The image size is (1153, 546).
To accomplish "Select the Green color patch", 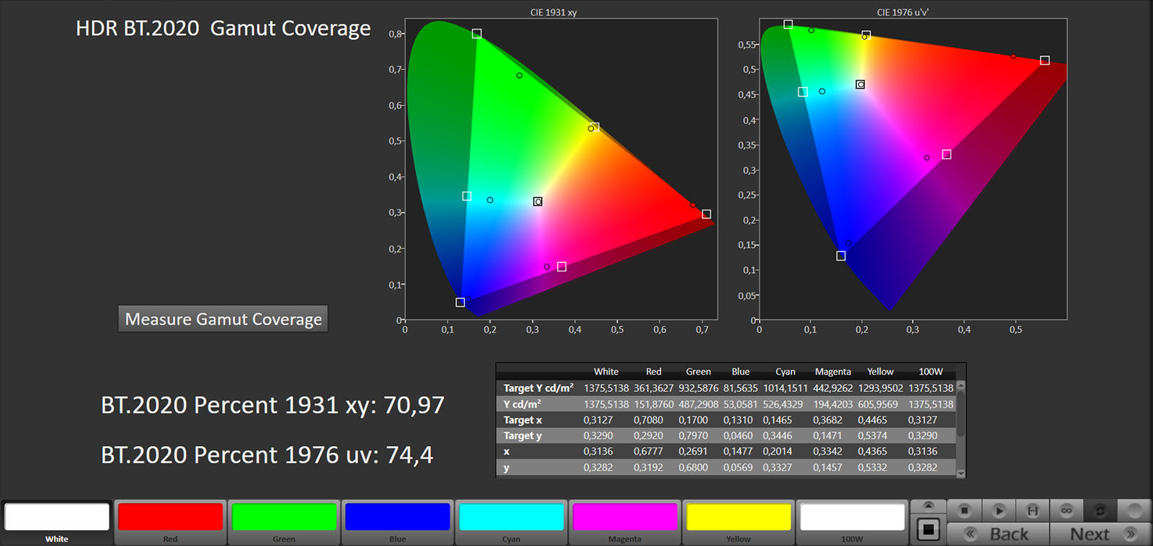I will [x=284, y=517].
